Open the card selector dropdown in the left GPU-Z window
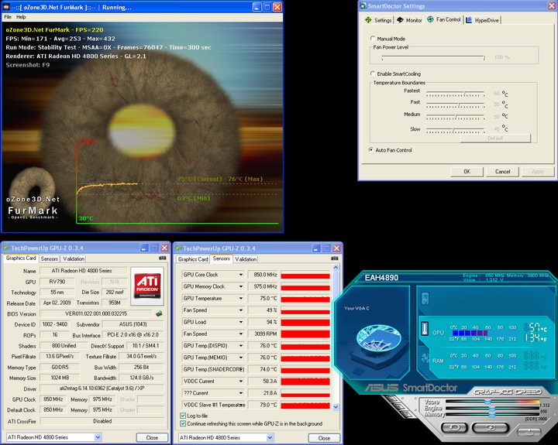The width and height of the screenshot is (558, 445). pos(98,437)
